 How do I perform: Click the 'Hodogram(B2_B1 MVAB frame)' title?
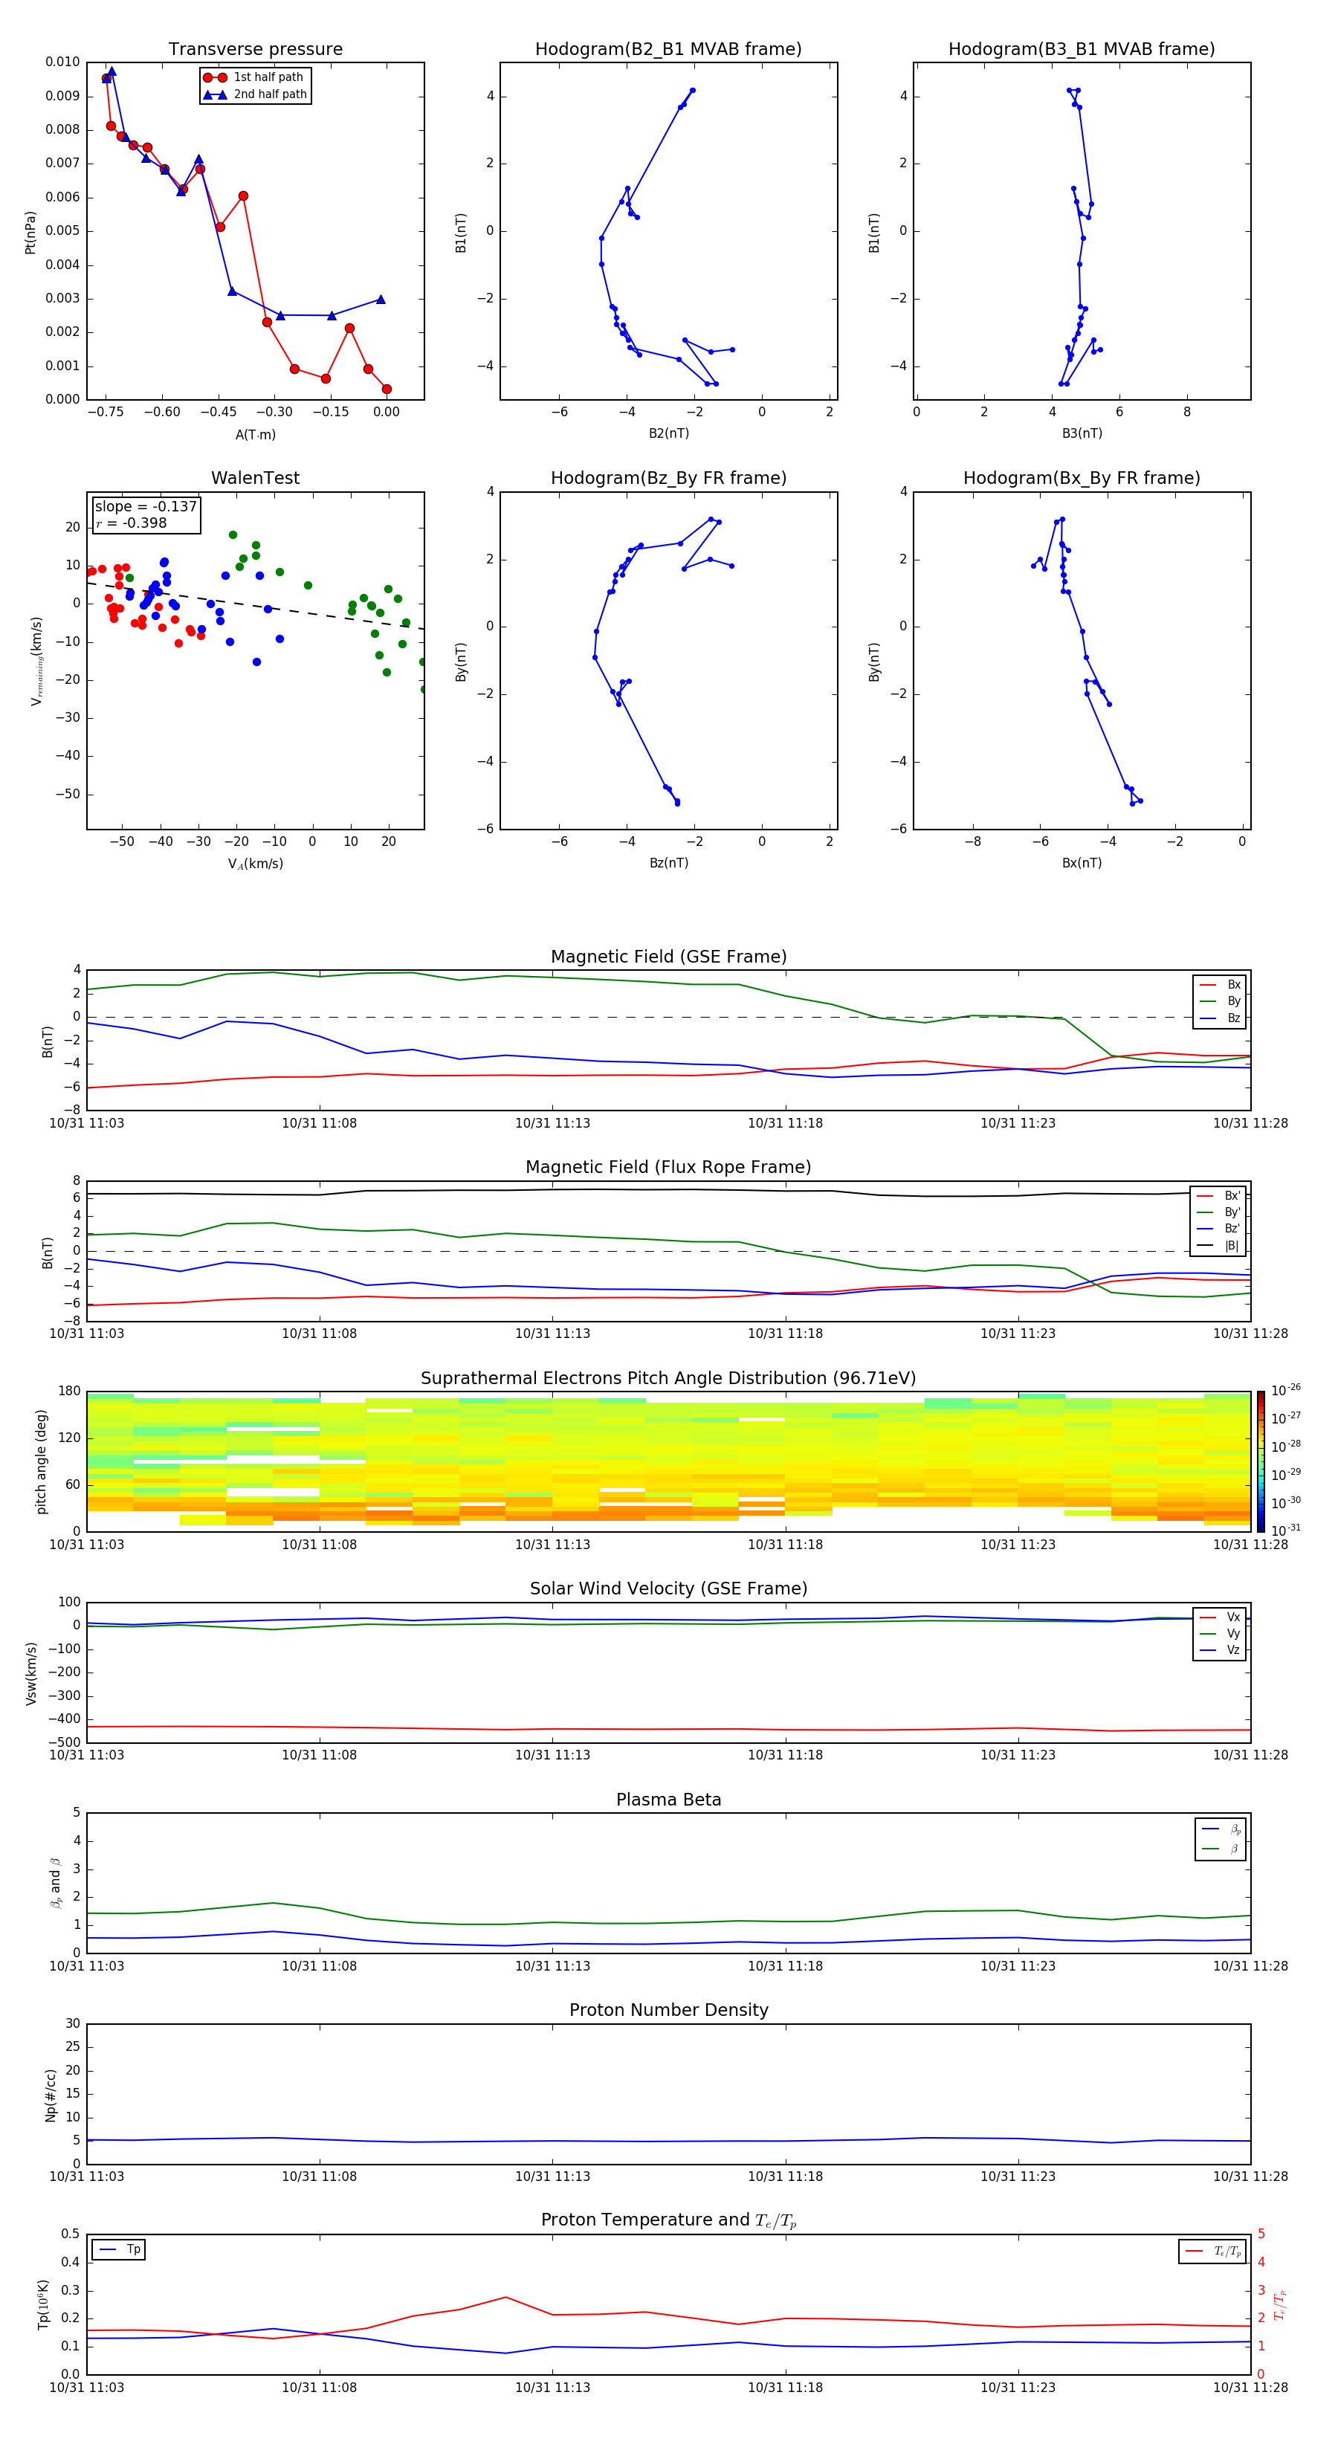668,48
